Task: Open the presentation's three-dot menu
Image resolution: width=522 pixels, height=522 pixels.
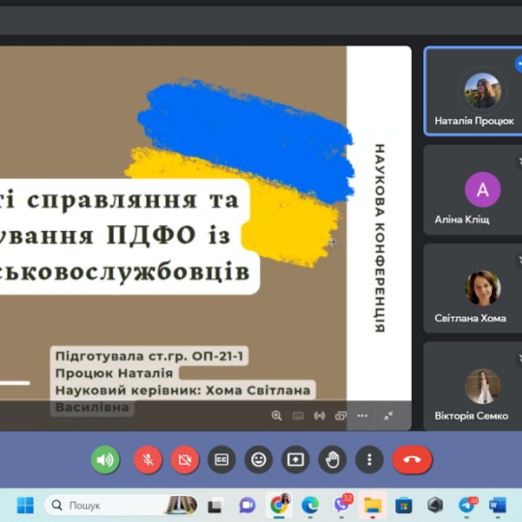Action: click(x=362, y=416)
